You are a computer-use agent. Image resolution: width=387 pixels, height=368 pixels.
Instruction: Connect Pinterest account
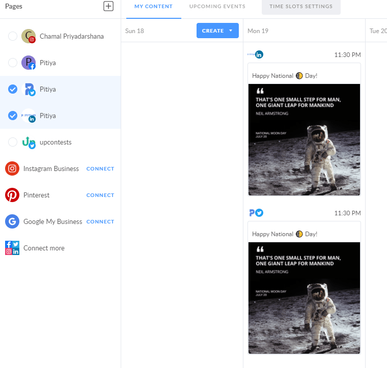(x=100, y=195)
